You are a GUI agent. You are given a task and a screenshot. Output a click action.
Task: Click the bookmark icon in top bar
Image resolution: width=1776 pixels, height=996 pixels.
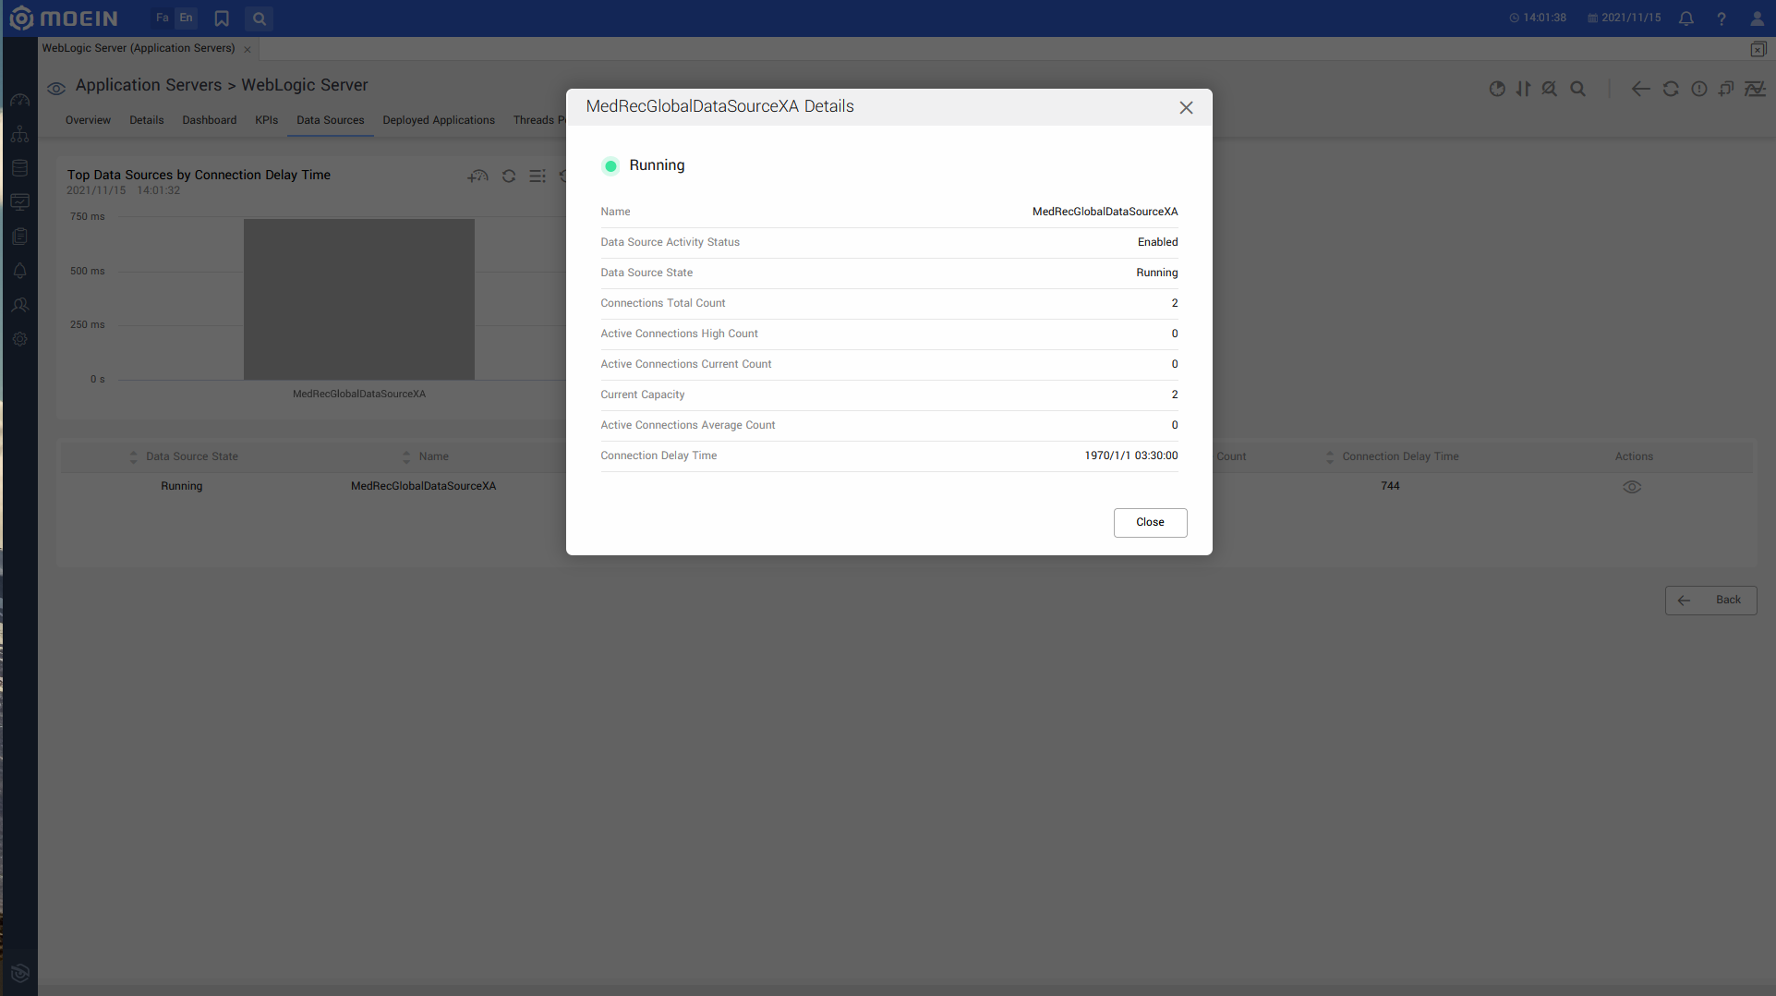click(x=222, y=18)
